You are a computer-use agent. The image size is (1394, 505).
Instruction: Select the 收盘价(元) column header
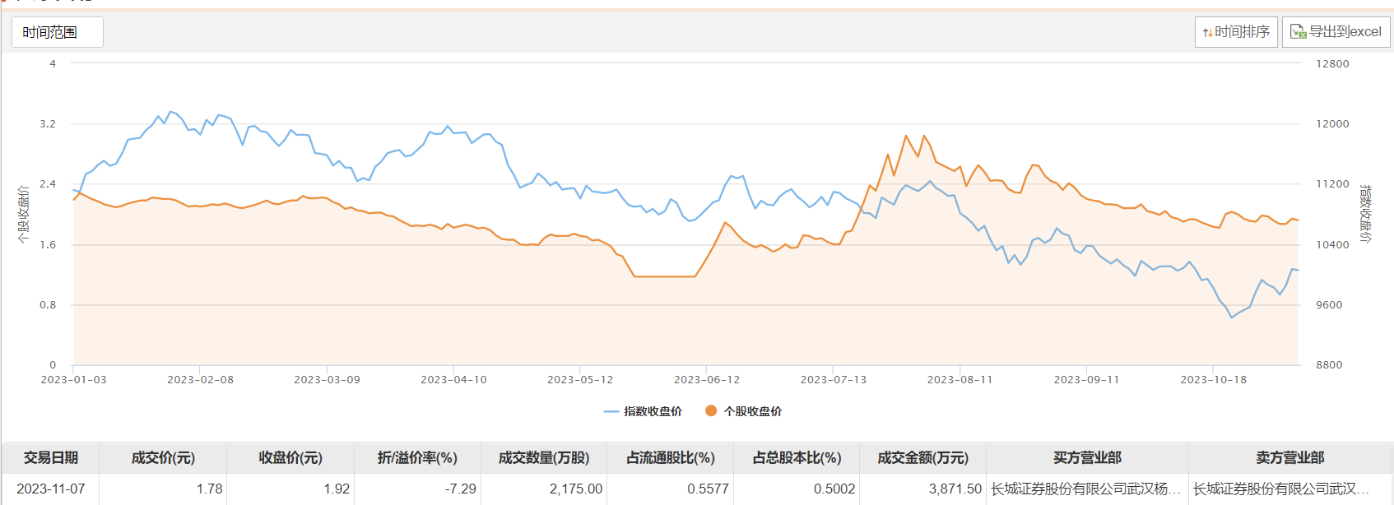pos(290,457)
